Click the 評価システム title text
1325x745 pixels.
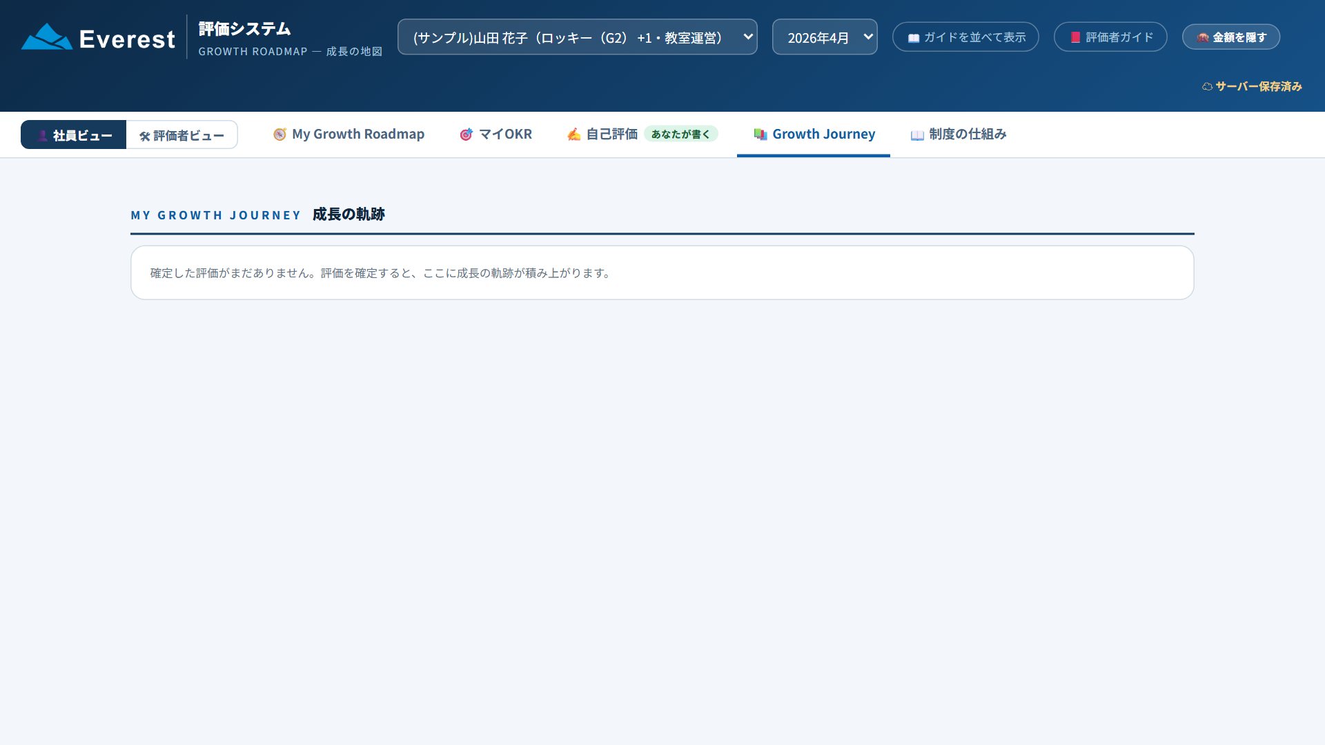click(x=245, y=29)
